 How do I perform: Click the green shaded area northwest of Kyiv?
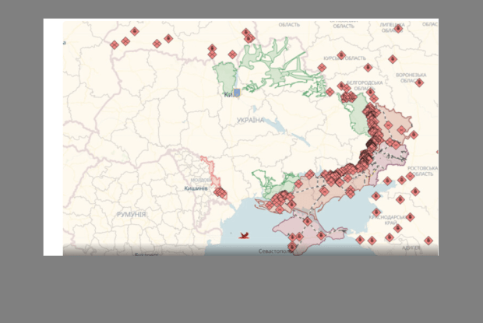224,76
